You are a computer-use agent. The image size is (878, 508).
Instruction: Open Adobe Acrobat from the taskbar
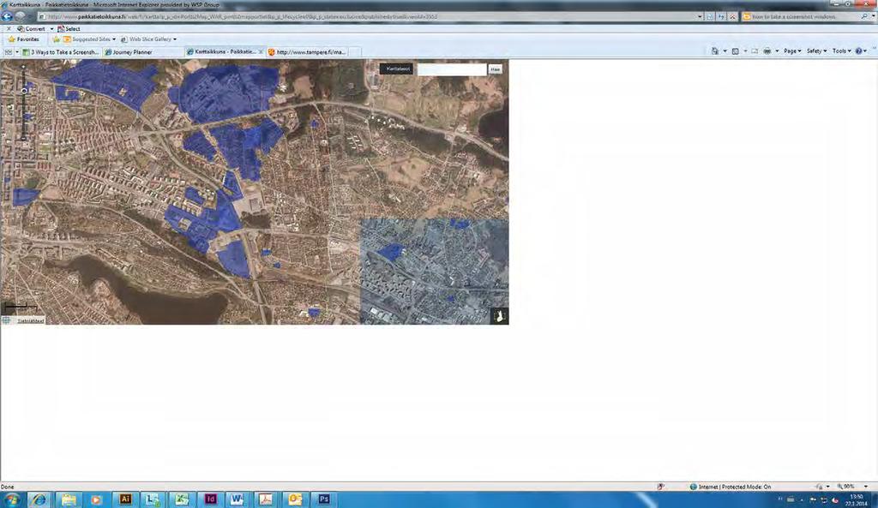tap(266, 499)
